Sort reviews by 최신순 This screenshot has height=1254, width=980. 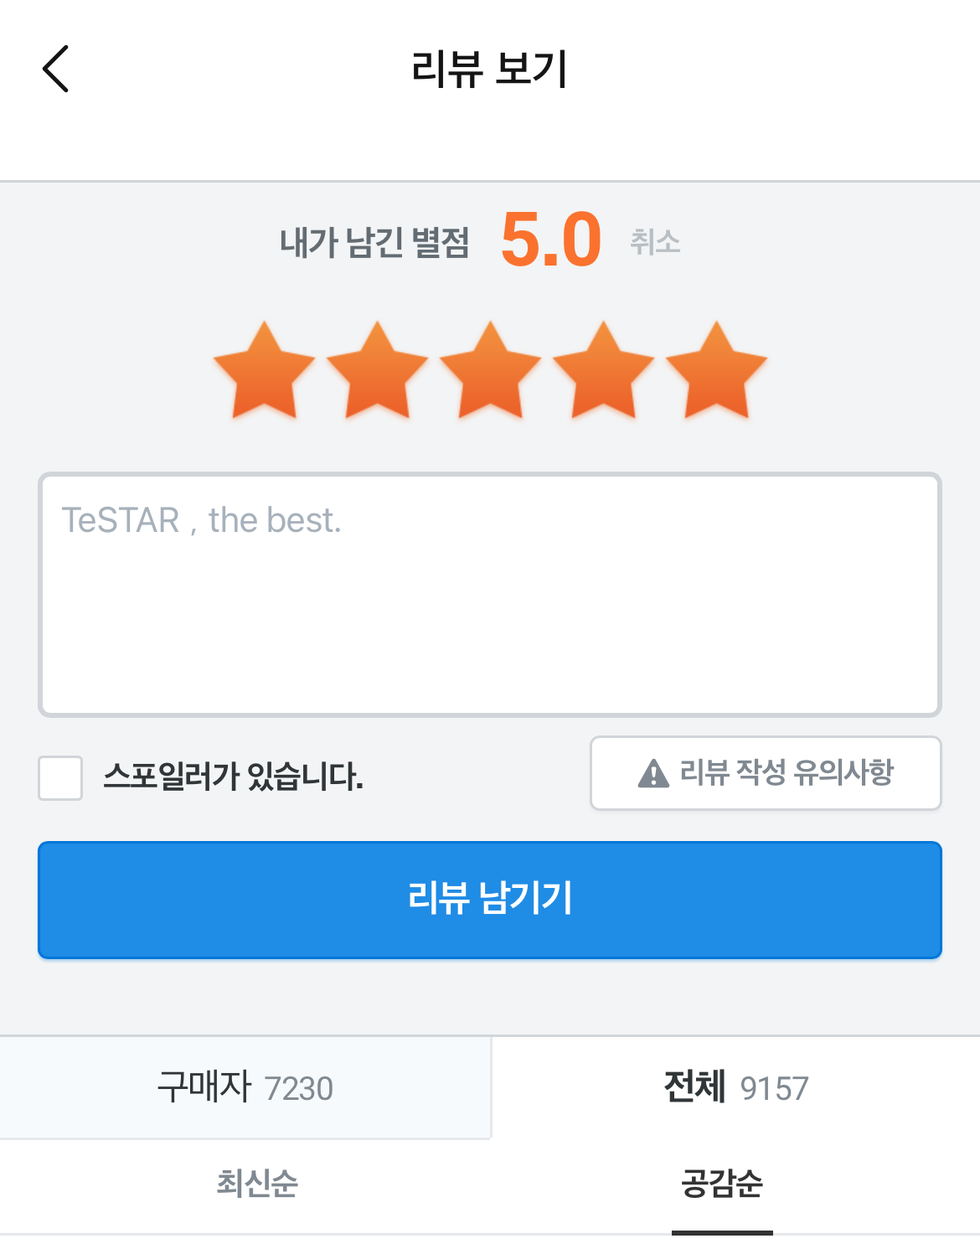point(257,1184)
